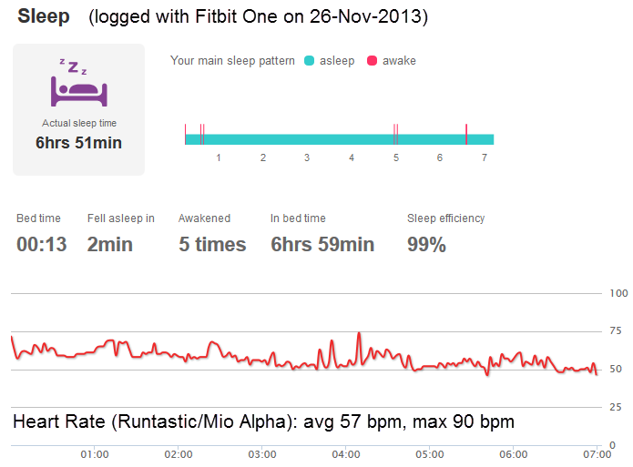Viewport: 633px width, 467px height.
Task: Click the Sleep efficiency 99% value
Action: (x=426, y=244)
